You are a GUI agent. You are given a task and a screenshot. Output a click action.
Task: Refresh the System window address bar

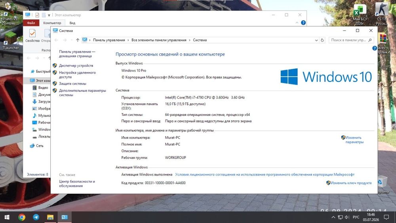point(322,40)
